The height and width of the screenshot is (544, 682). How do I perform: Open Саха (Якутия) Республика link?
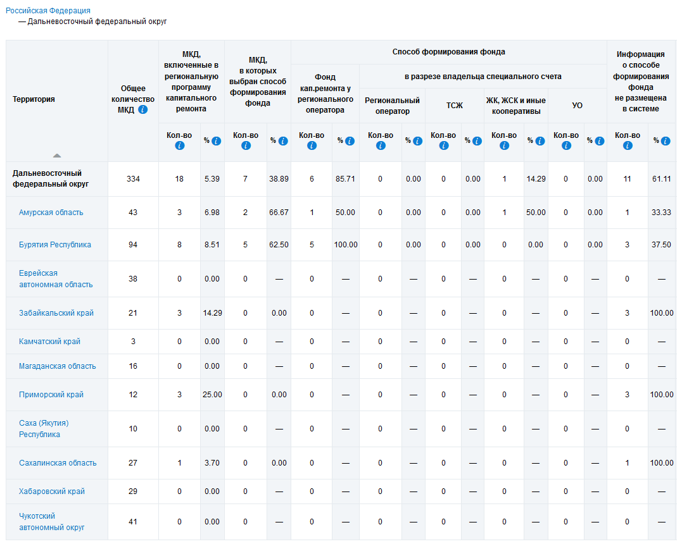pos(44,429)
